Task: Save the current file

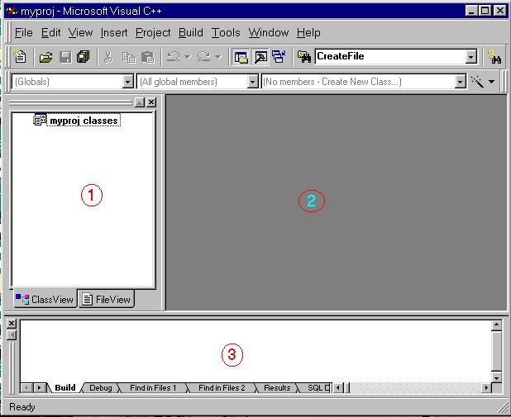Action: [x=65, y=57]
